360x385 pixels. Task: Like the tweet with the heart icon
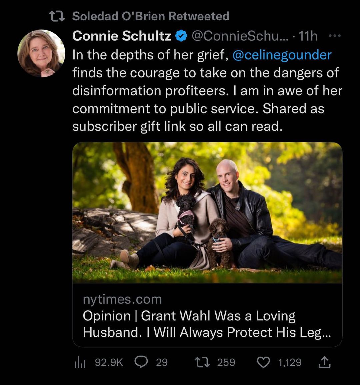264,362
